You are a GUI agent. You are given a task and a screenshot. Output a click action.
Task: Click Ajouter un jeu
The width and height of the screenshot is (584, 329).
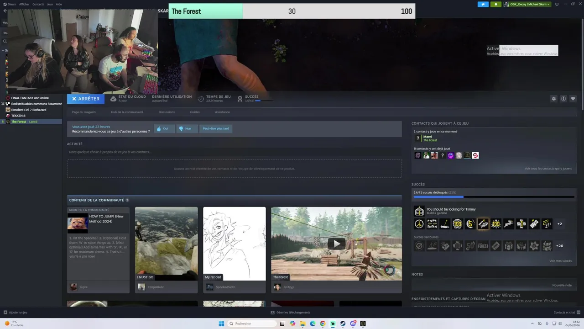16,313
